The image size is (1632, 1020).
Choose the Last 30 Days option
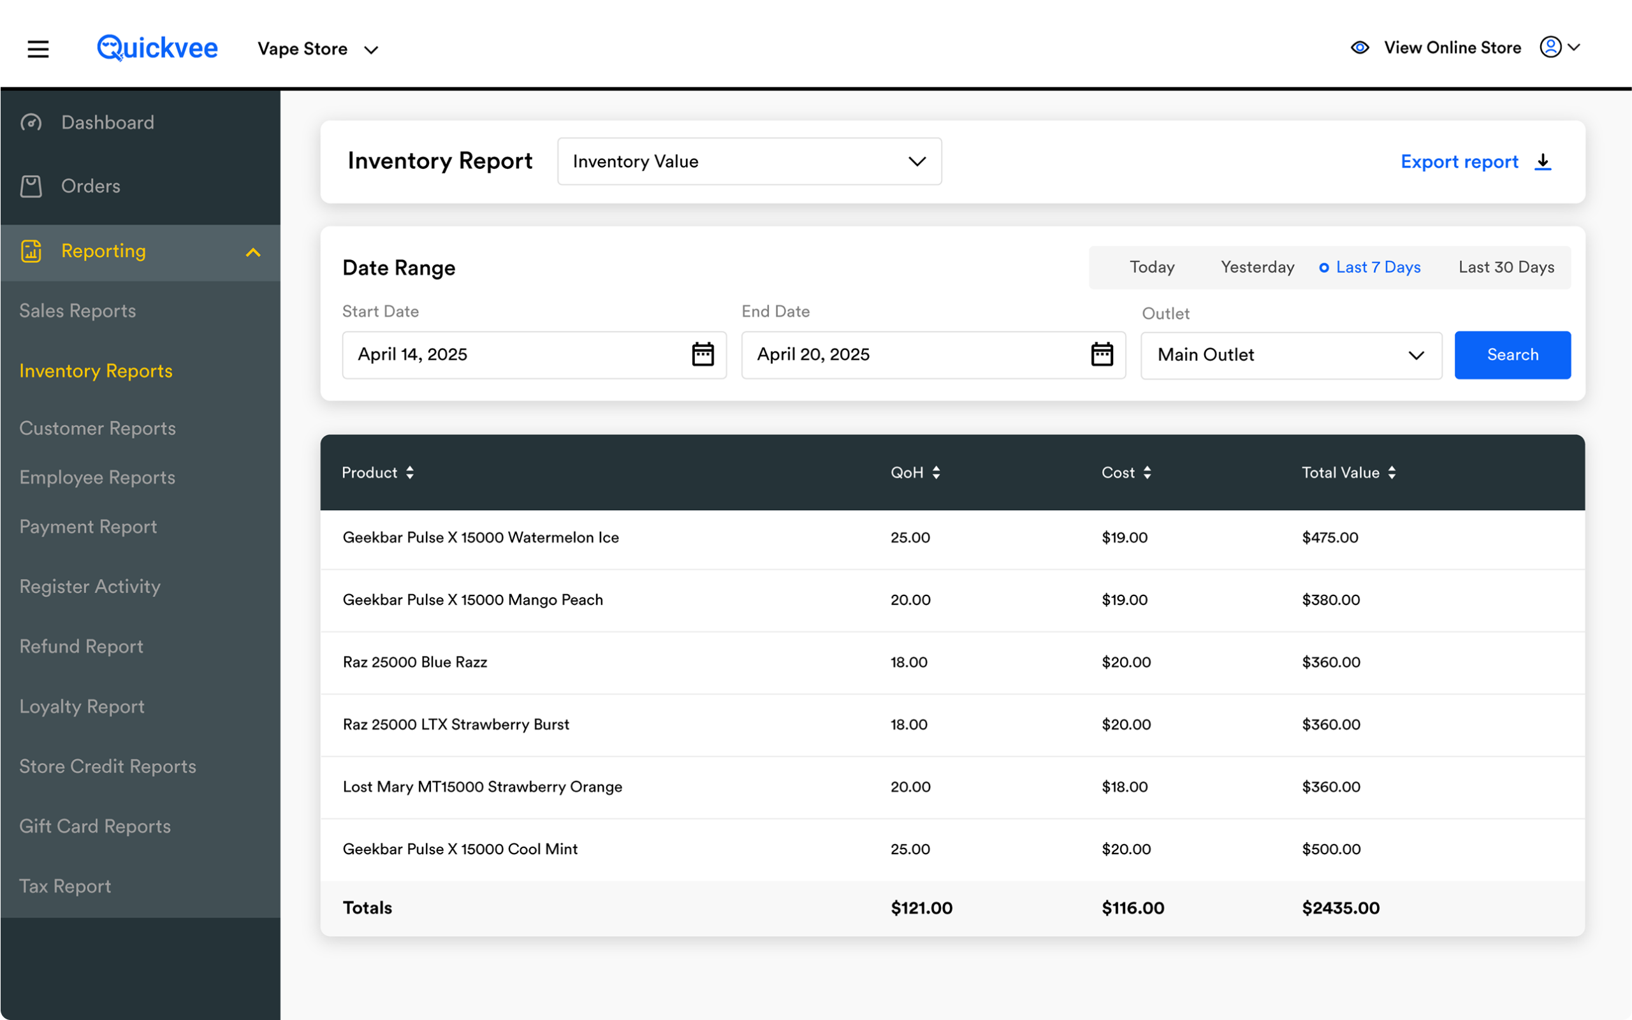point(1506,267)
